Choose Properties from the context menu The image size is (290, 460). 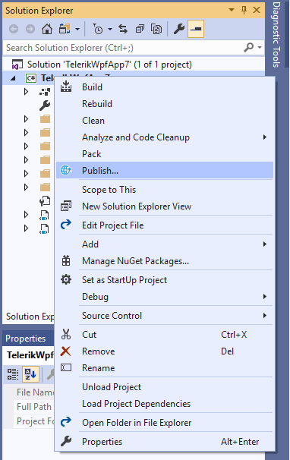[165, 442]
